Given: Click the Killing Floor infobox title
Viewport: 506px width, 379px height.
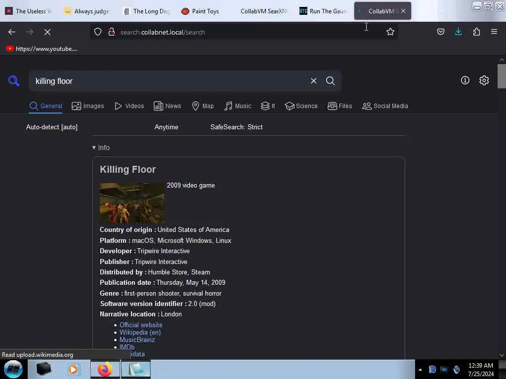Looking at the screenshot, I should 128,170.
